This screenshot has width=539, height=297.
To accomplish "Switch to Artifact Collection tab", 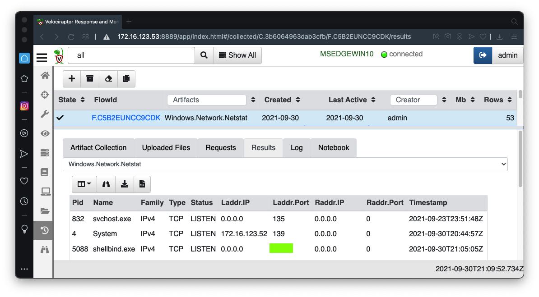I will coord(98,148).
